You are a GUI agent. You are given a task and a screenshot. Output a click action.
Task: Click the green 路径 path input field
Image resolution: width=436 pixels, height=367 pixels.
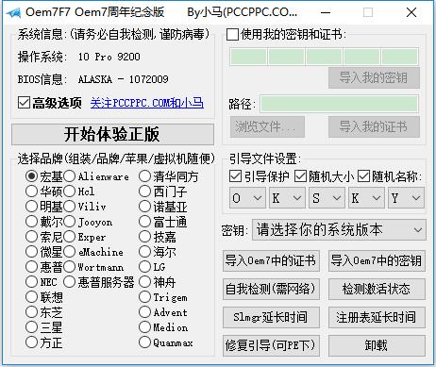point(340,104)
